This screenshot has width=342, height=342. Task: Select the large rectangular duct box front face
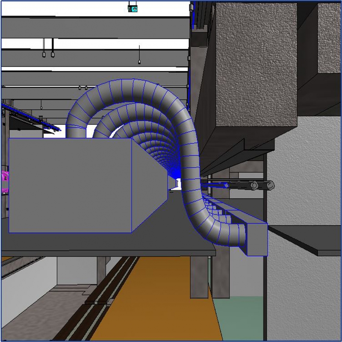coord(70,185)
